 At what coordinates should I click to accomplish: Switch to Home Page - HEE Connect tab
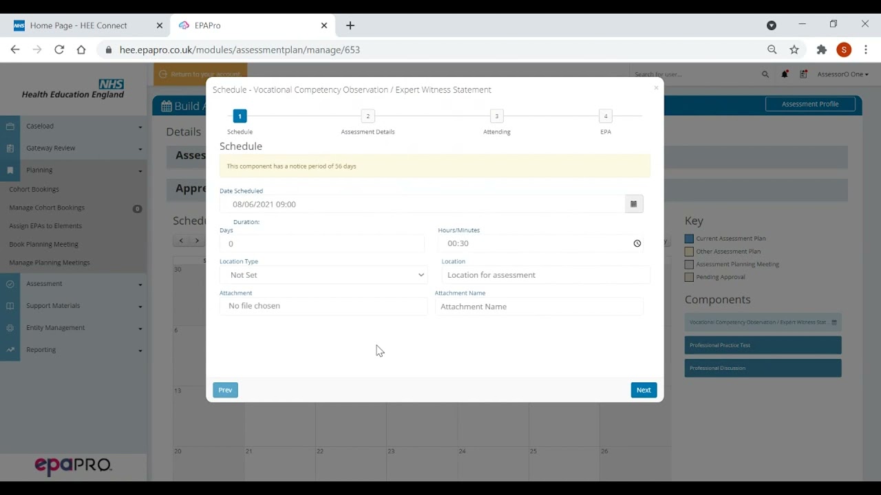pyautogui.click(x=87, y=25)
